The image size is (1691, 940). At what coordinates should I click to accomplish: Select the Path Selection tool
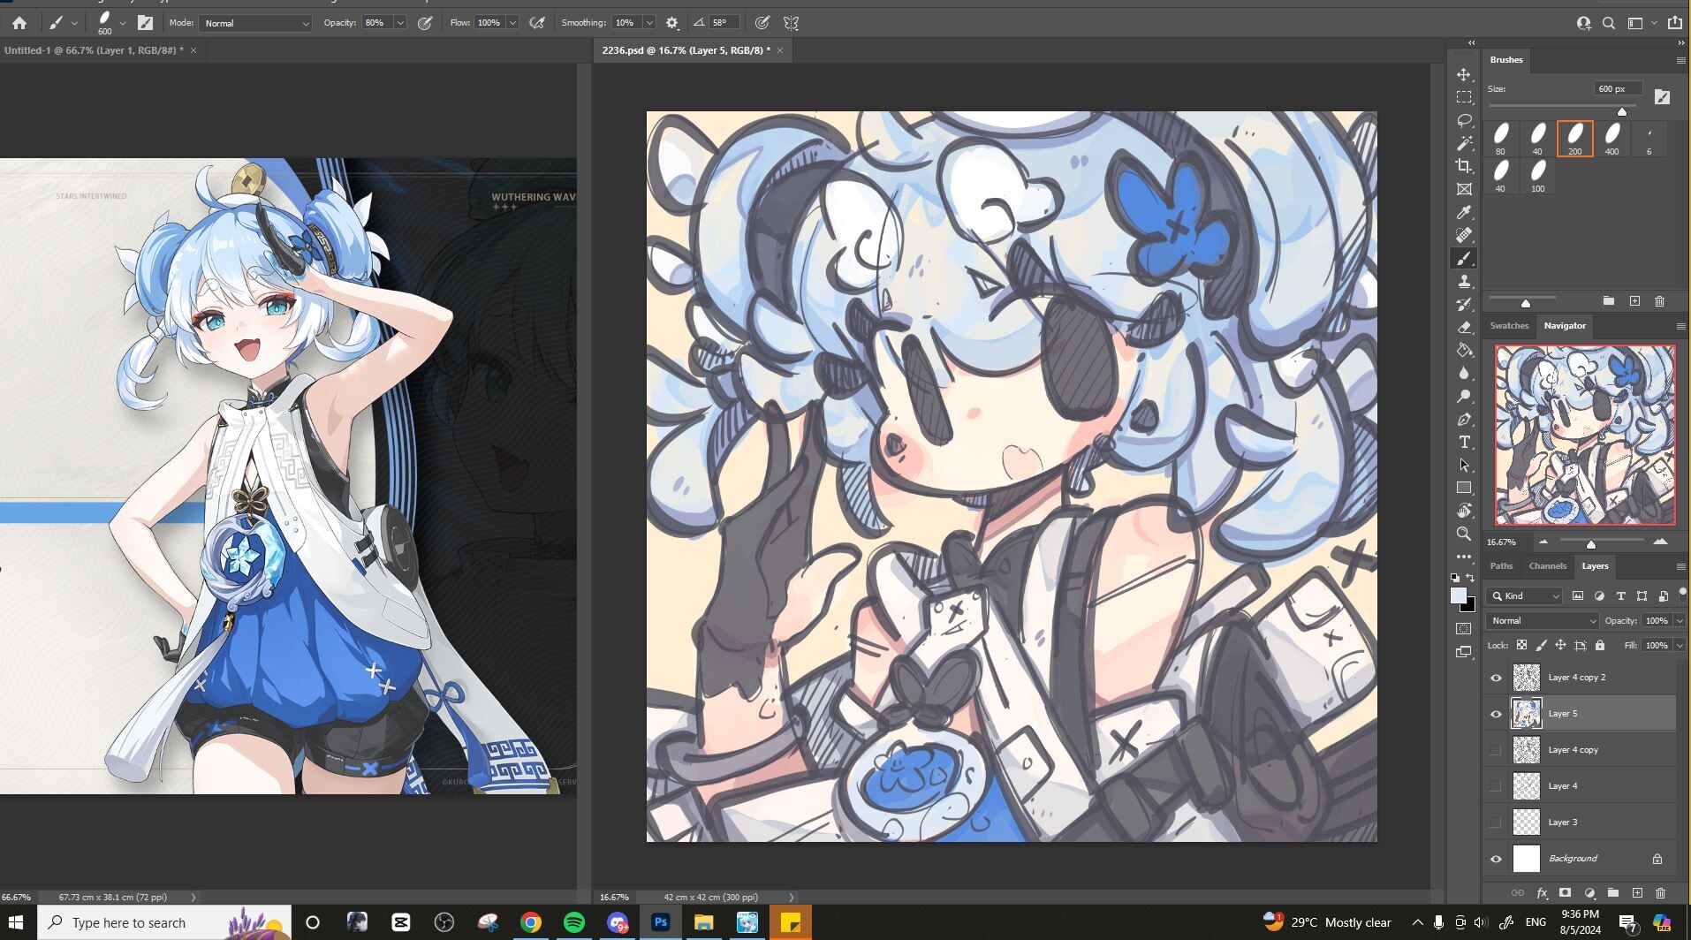point(1464,465)
